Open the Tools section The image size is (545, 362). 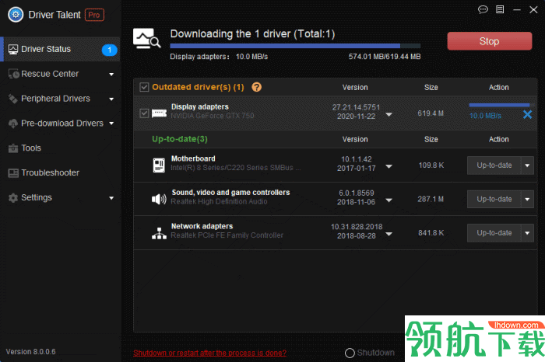61,148
